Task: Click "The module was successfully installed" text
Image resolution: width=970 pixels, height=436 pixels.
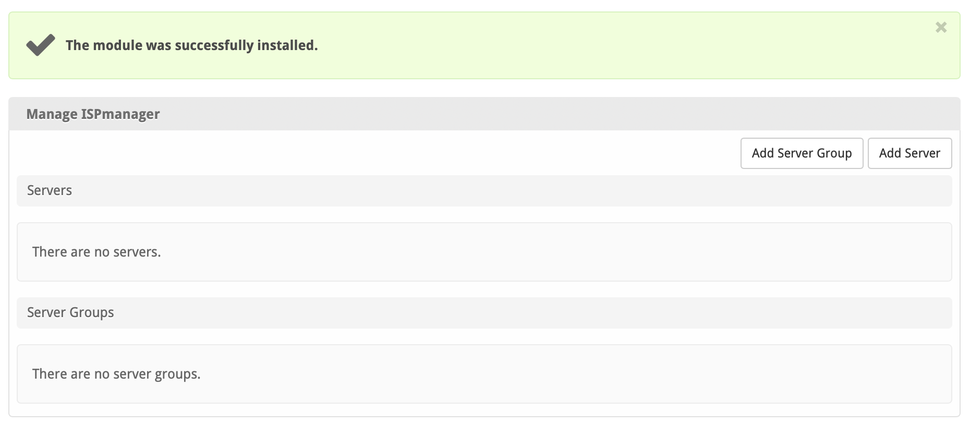Action: pyautogui.click(x=191, y=46)
